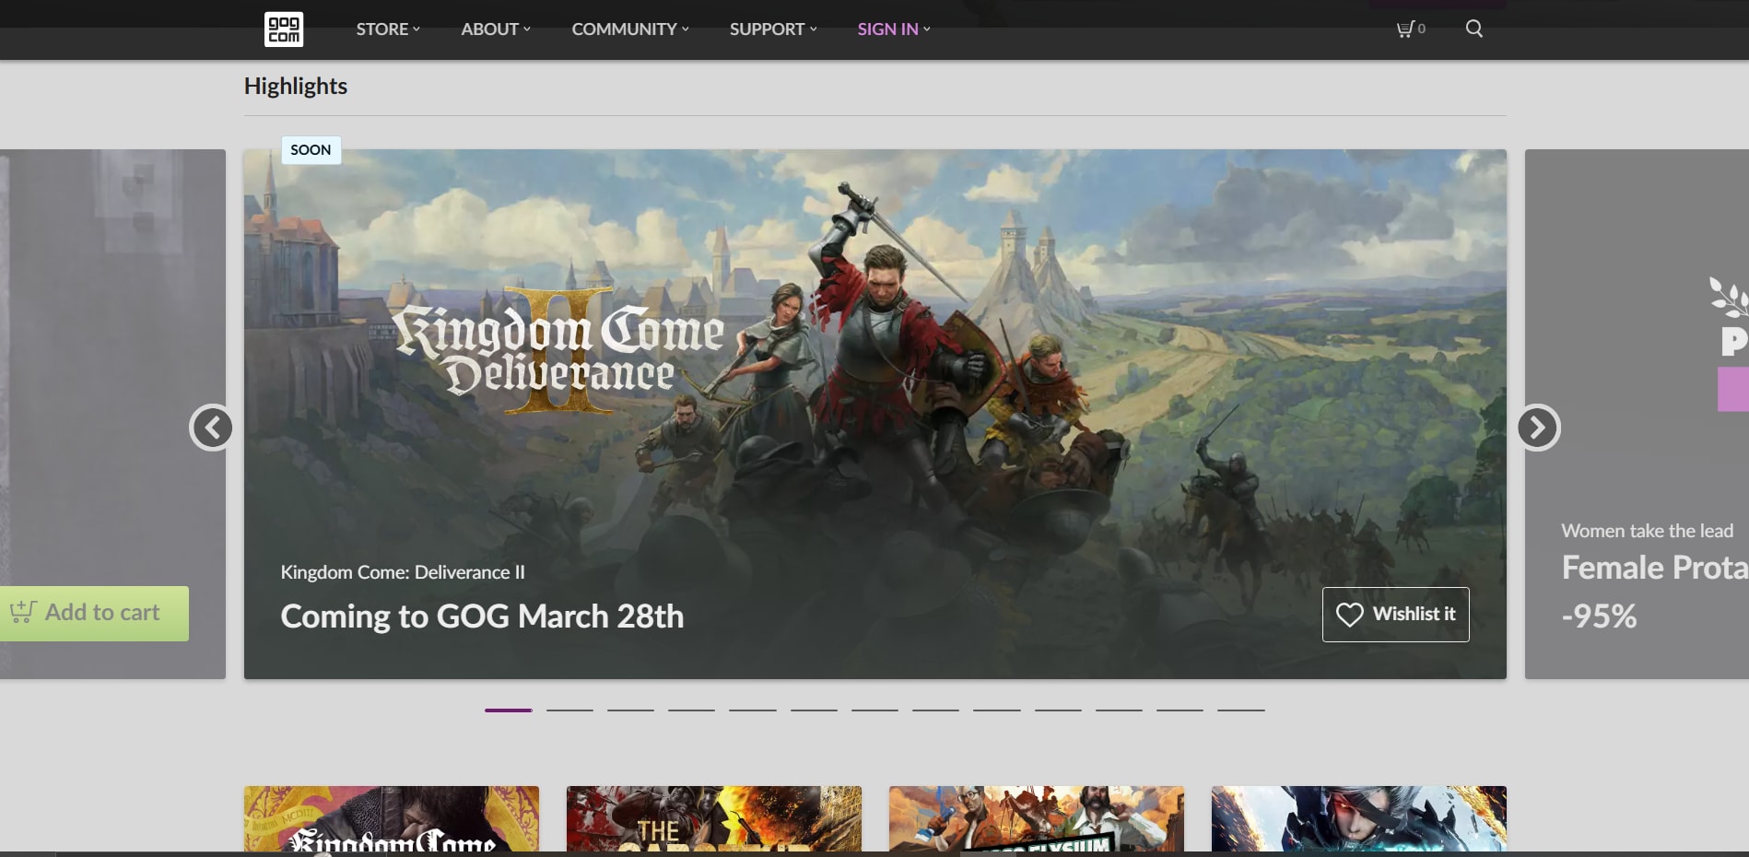Open the SIGN IN dropdown
Screen dimensions: 1749x857
pyautogui.click(x=894, y=29)
